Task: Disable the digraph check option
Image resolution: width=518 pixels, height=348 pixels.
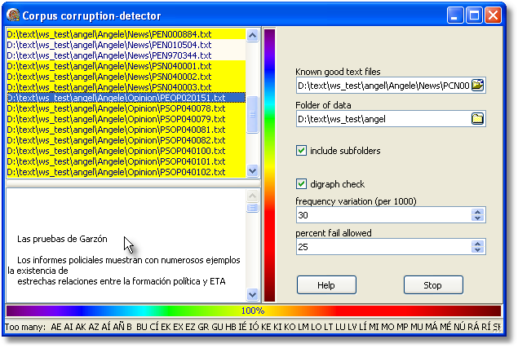Action: point(302,184)
